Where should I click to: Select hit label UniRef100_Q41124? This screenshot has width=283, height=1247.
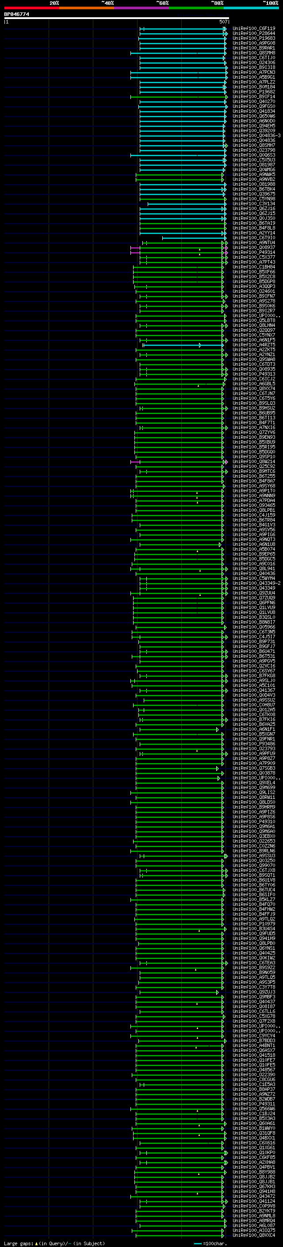point(254,1201)
